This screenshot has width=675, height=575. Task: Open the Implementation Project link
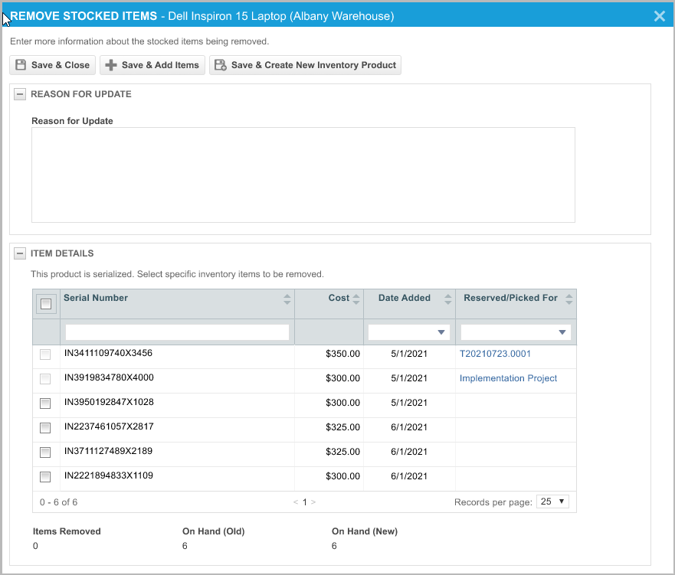click(x=509, y=378)
